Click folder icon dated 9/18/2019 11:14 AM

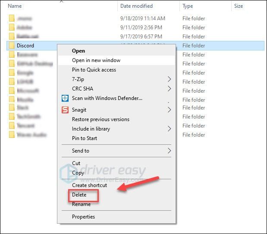coord(12,18)
